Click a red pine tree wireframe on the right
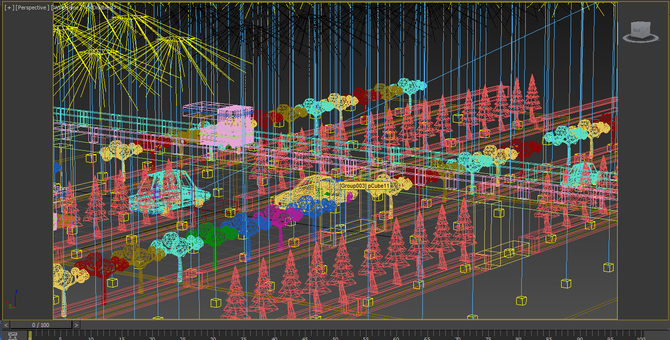 pos(532,100)
